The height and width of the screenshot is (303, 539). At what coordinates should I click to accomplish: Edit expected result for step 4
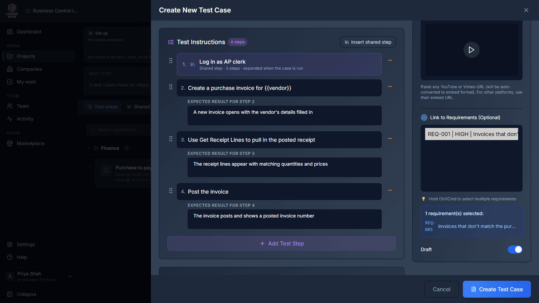(x=285, y=219)
